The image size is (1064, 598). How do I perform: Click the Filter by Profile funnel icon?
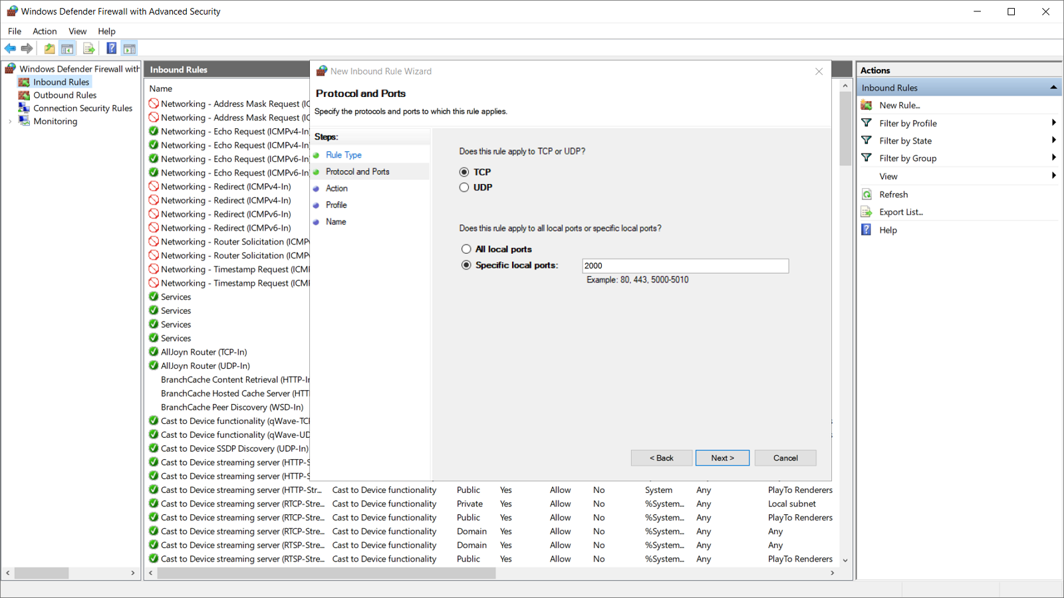(x=866, y=123)
